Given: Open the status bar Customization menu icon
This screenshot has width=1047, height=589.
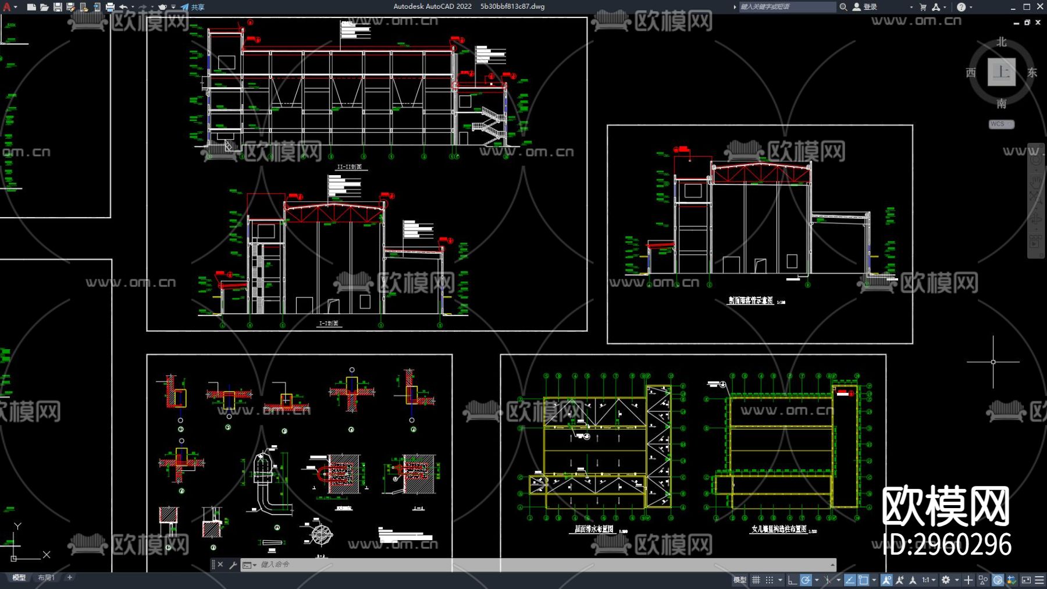Looking at the screenshot, I should coord(1039,580).
